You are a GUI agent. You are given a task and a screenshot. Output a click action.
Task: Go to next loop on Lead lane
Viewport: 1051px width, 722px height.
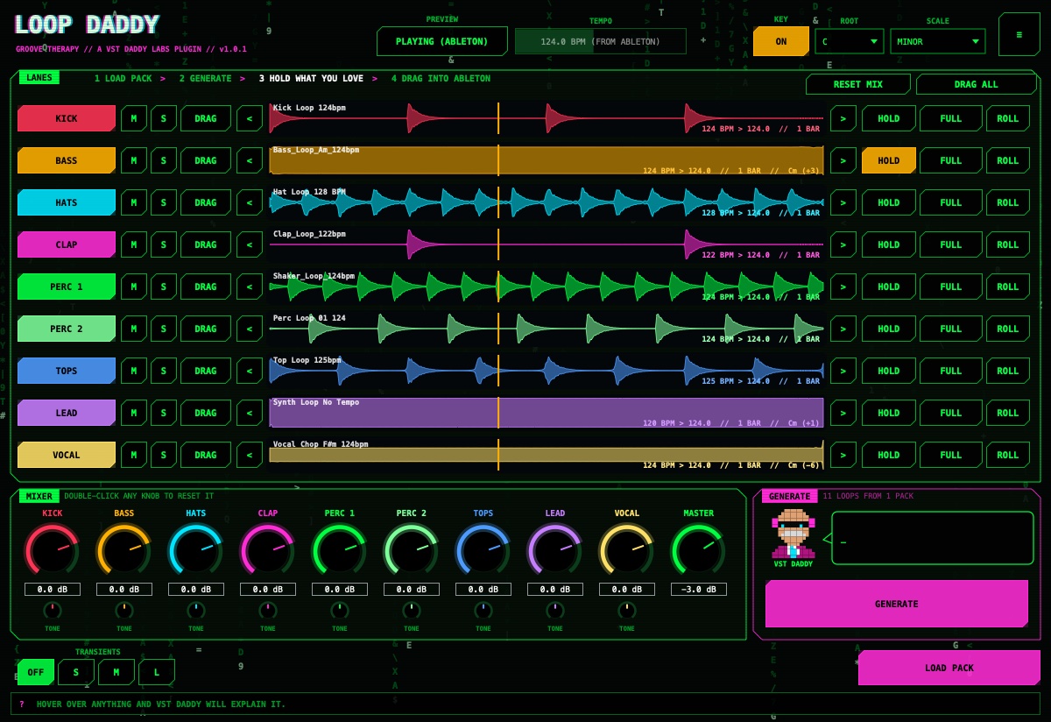click(843, 413)
